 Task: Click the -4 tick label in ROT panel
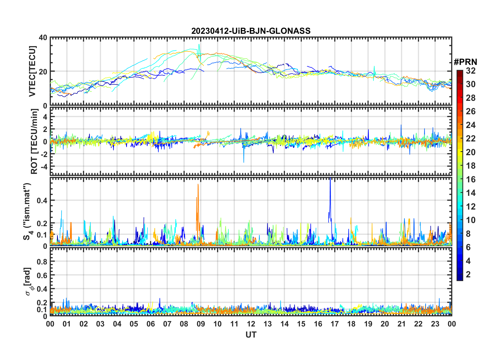pyautogui.click(x=42, y=167)
